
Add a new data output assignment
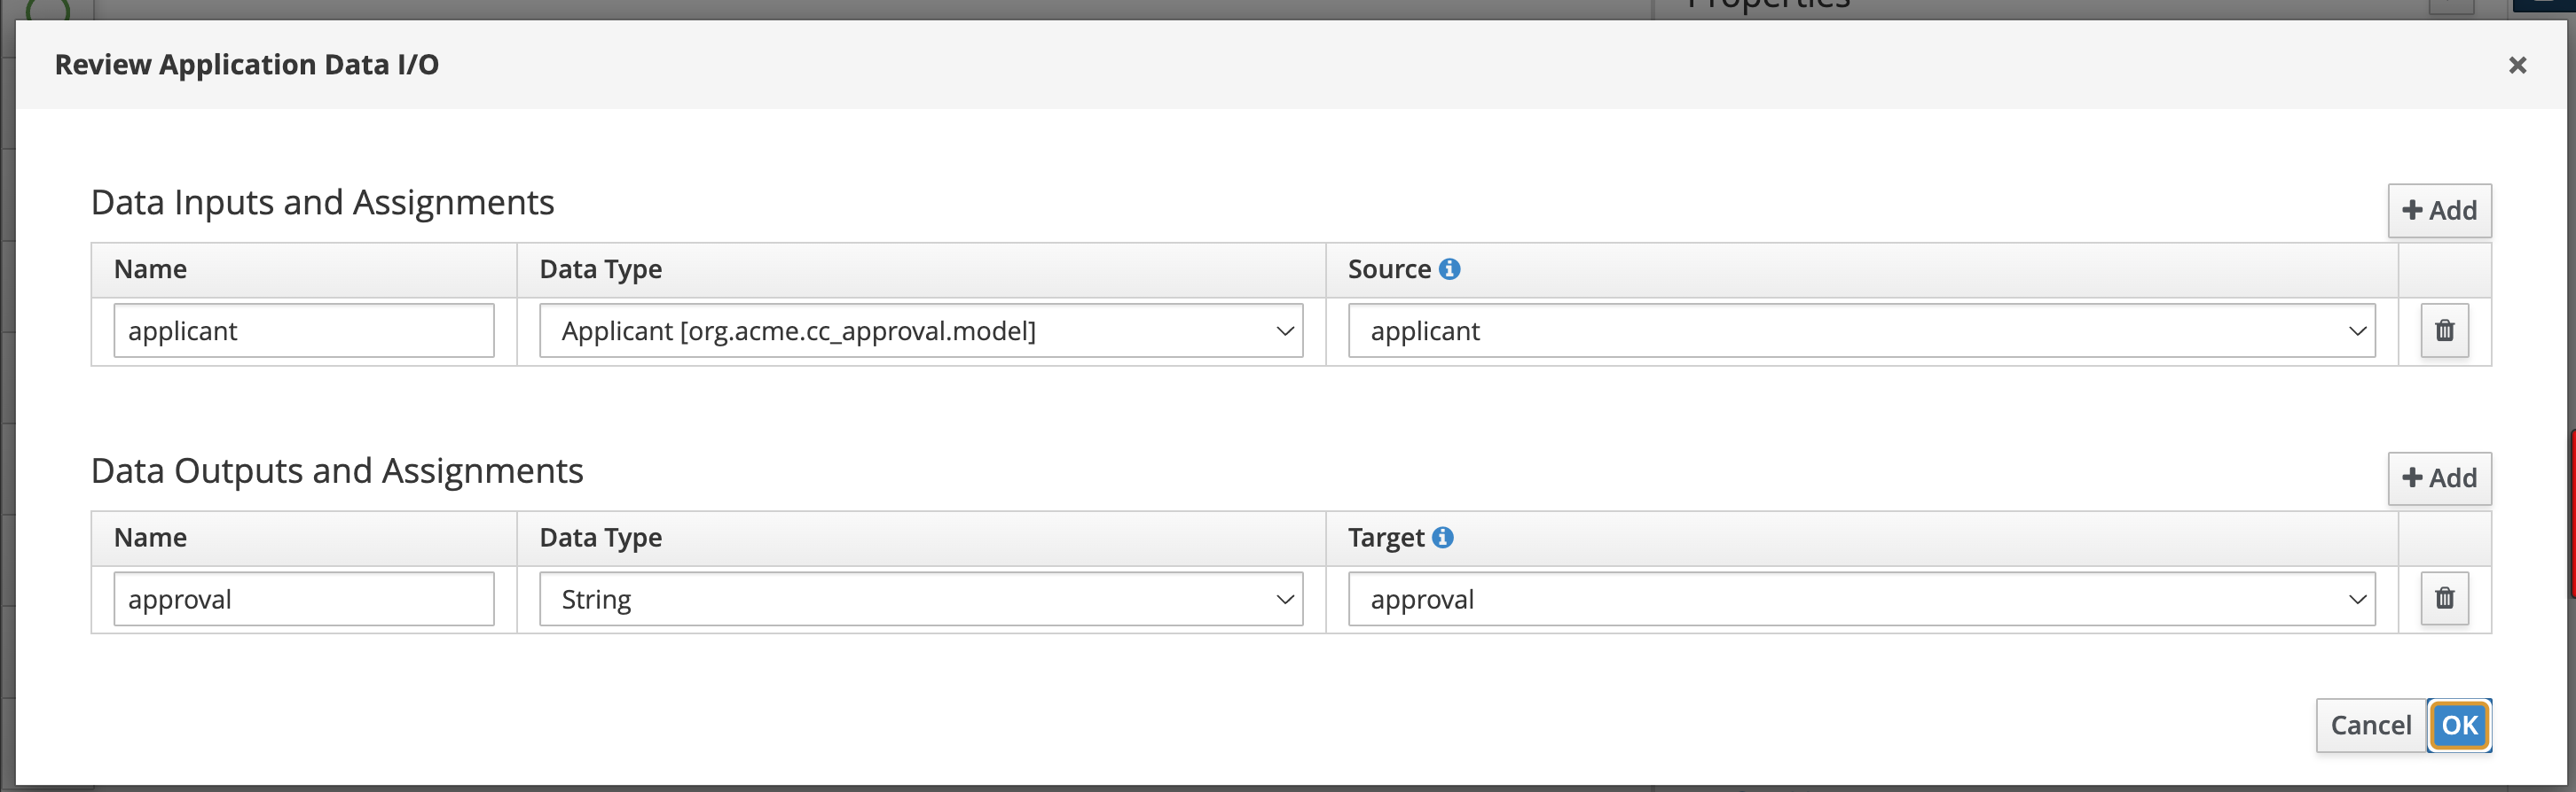pos(2439,478)
